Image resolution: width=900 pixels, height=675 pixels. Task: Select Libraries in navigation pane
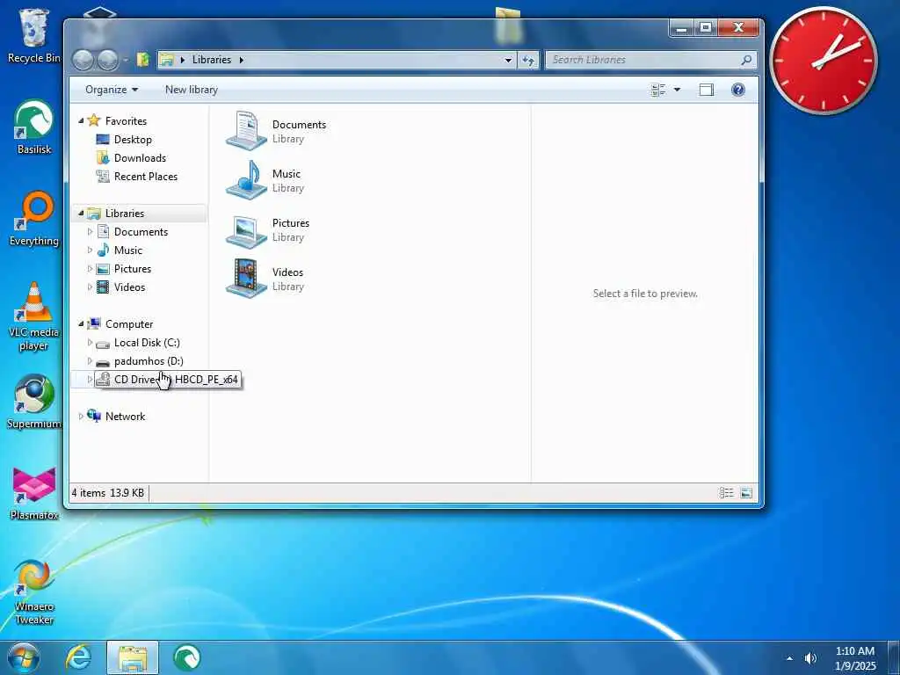tap(125, 214)
